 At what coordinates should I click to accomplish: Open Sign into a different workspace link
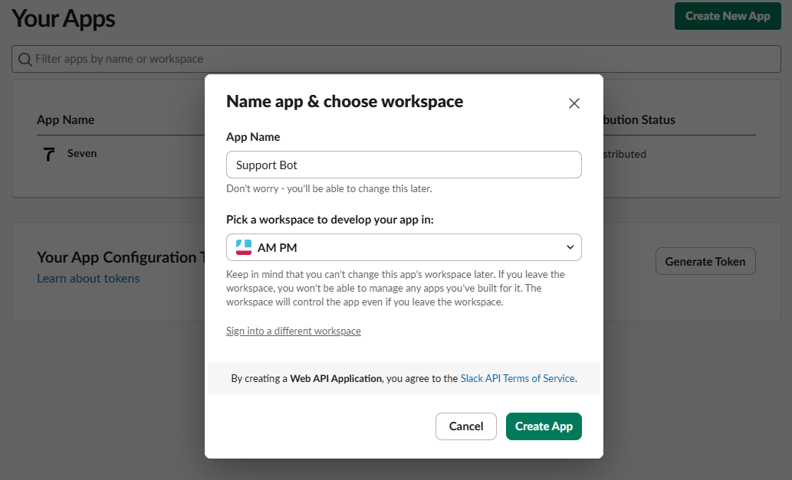pyautogui.click(x=293, y=331)
